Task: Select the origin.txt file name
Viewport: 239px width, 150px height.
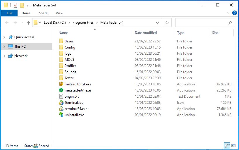Action: (72, 96)
